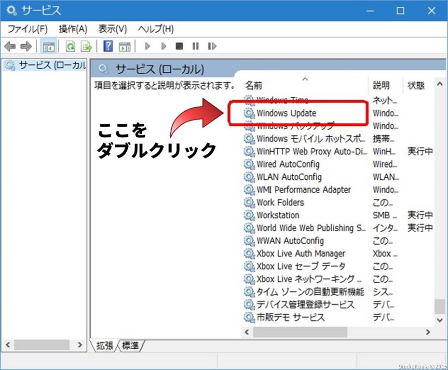
Task: Select サービス (ローカル) in the left tree
Action: click(45, 66)
